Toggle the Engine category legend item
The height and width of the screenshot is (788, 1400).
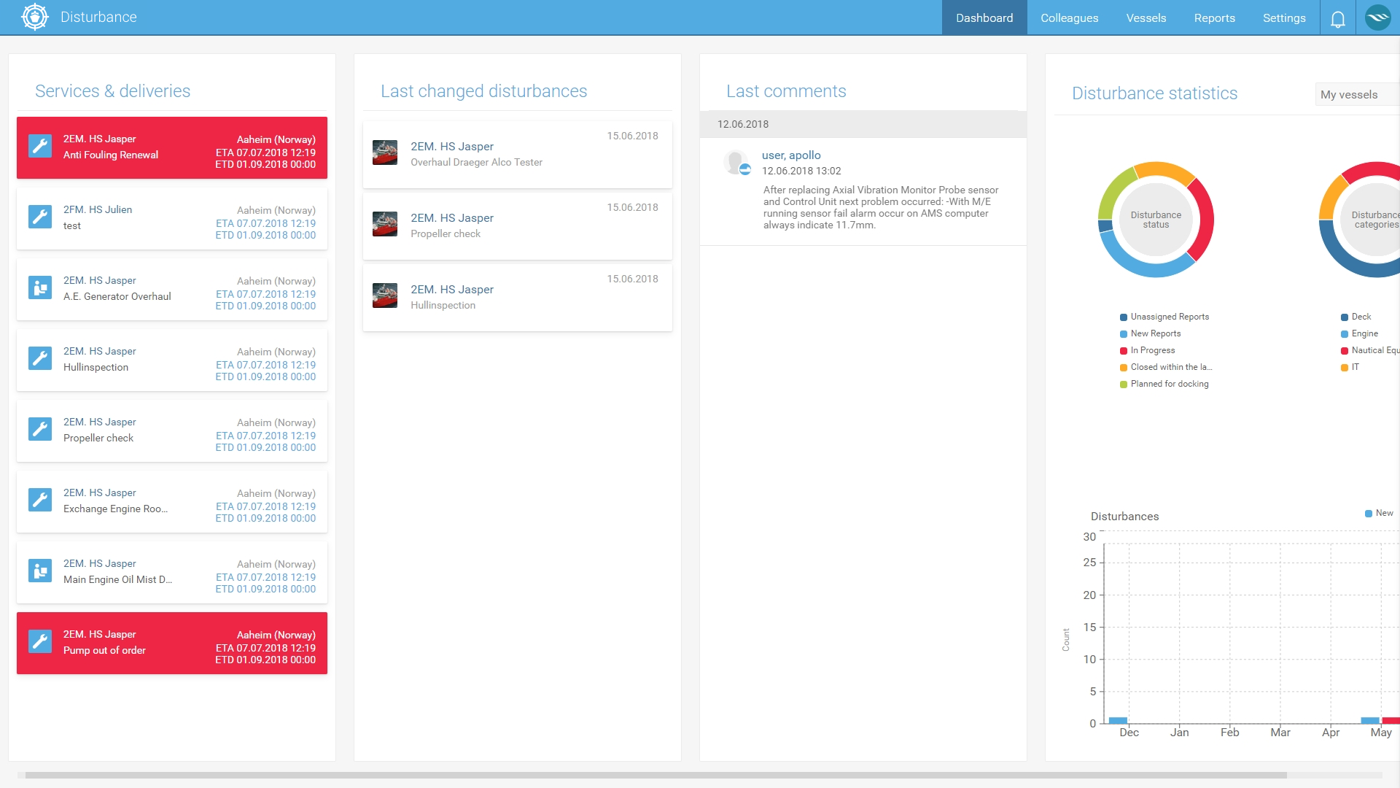click(1364, 333)
